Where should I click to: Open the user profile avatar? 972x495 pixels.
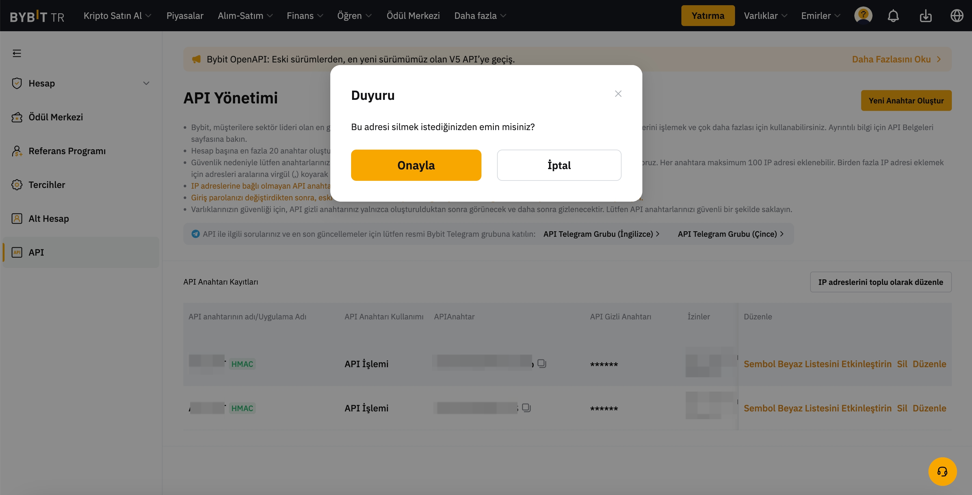(863, 16)
